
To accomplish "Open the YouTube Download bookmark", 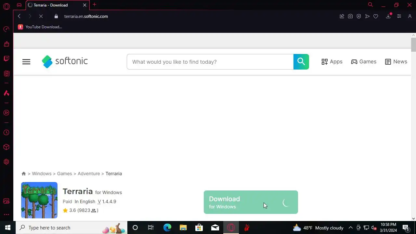I will (x=40, y=27).
